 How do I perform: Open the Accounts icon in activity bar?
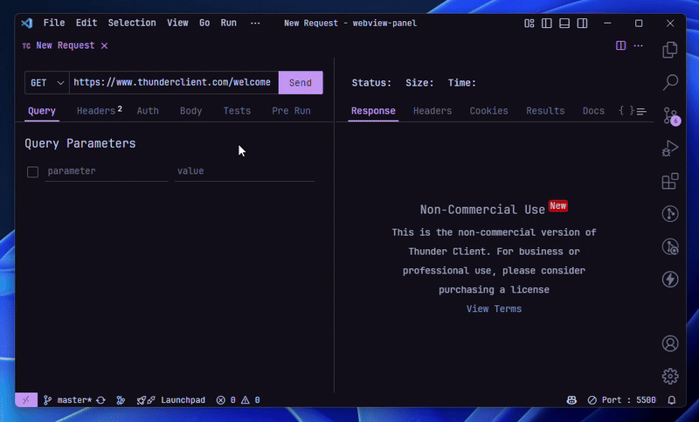click(x=669, y=343)
